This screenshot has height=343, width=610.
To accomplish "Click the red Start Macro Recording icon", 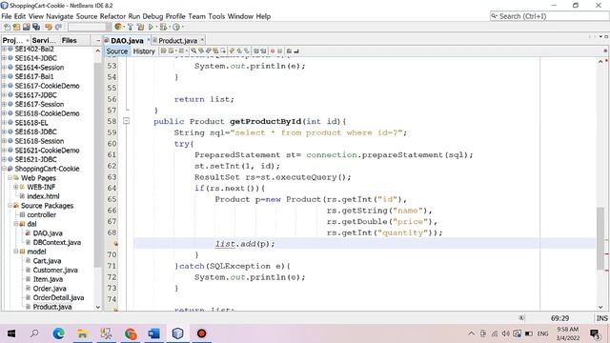I will 273,50.
